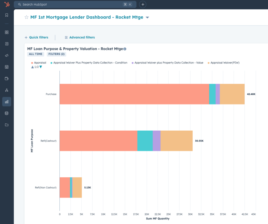Toggle Appraisal legend series
The image size is (268, 224).
[39, 63]
